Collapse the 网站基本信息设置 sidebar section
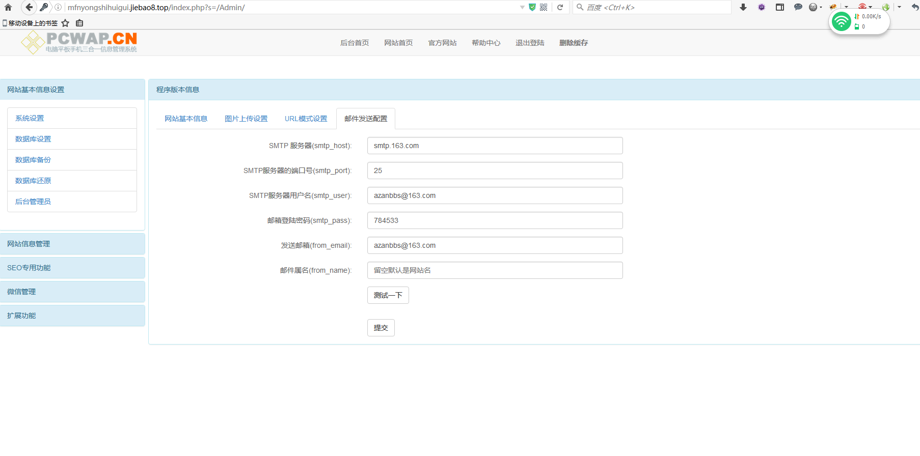The height and width of the screenshot is (456, 920). (72, 90)
